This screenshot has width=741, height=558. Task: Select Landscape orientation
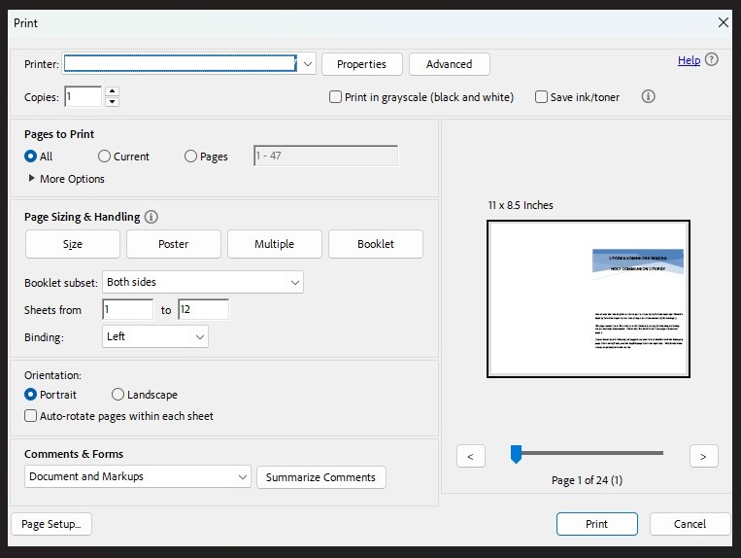point(118,395)
